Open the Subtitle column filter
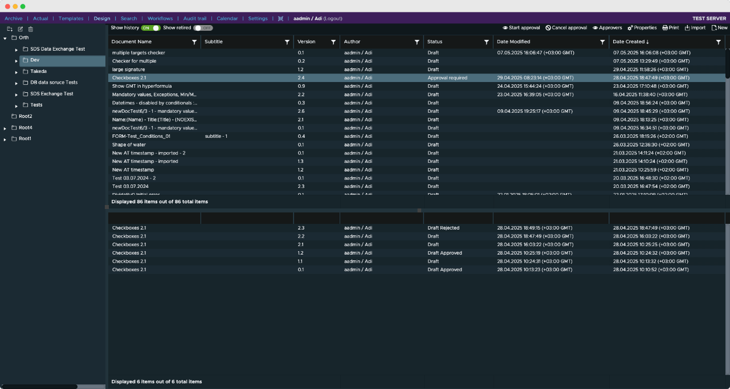Screen dimensions: 730x389 click(287, 42)
